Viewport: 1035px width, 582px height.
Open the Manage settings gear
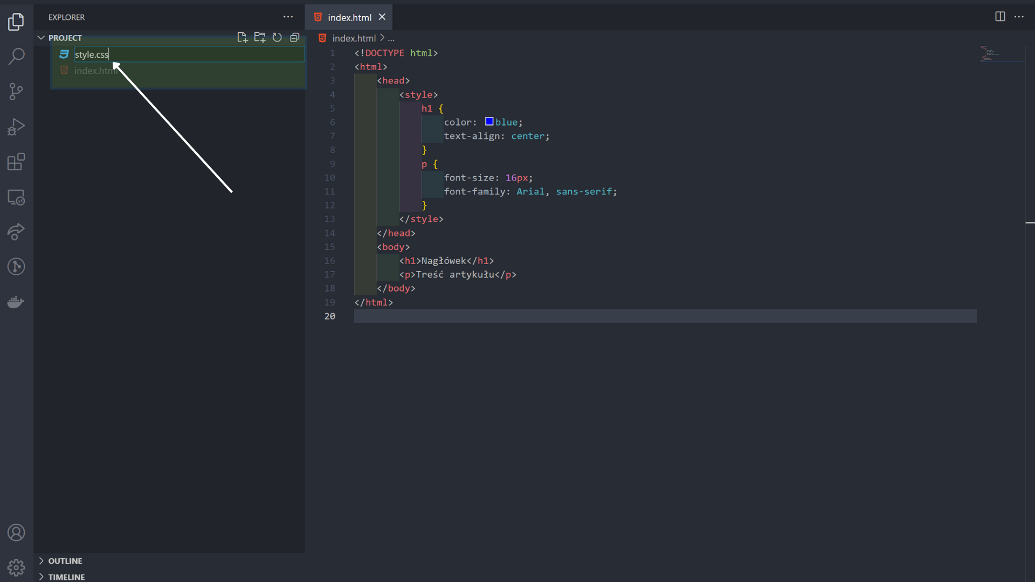16,567
